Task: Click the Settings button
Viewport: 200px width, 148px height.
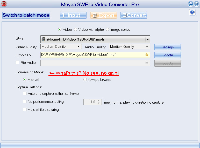Action: [168, 47]
